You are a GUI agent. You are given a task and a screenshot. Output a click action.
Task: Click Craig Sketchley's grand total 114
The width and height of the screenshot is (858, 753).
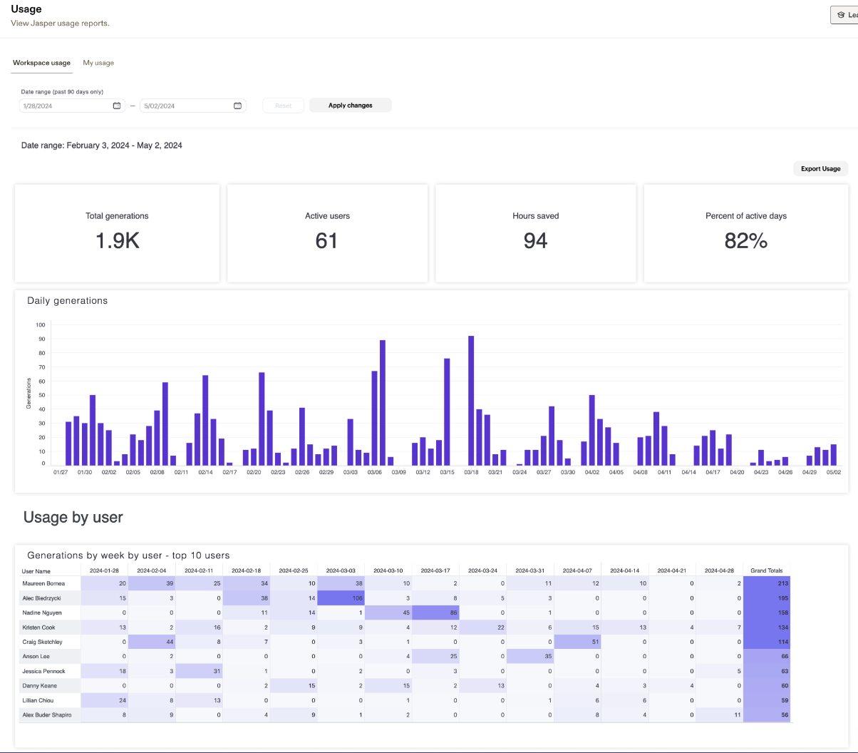(x=767, y=642)
